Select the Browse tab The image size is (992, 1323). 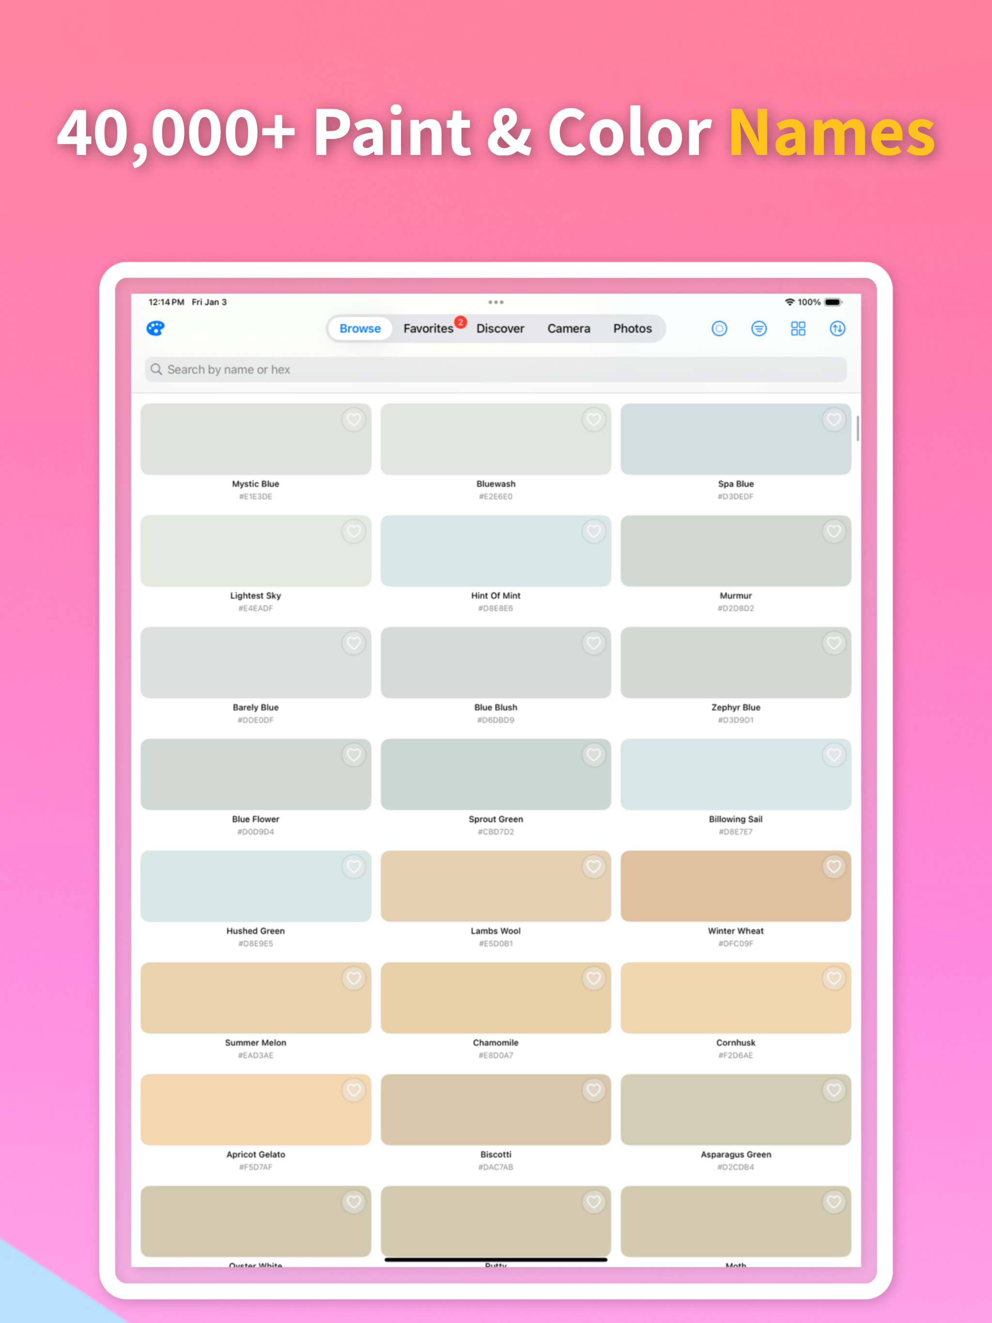point(360,328)
